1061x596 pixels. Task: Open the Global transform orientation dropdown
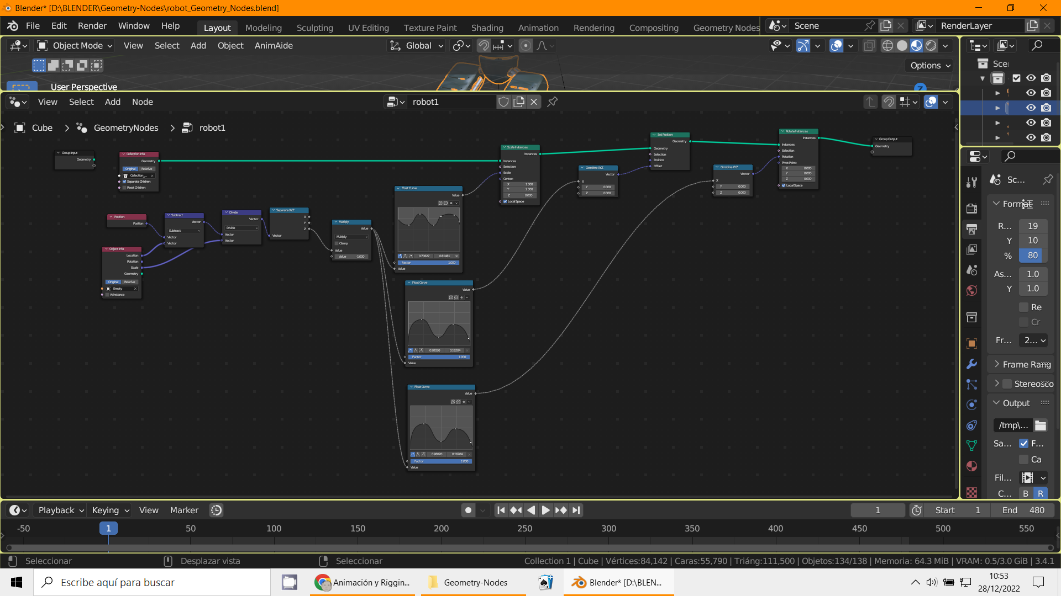(417, 46)
